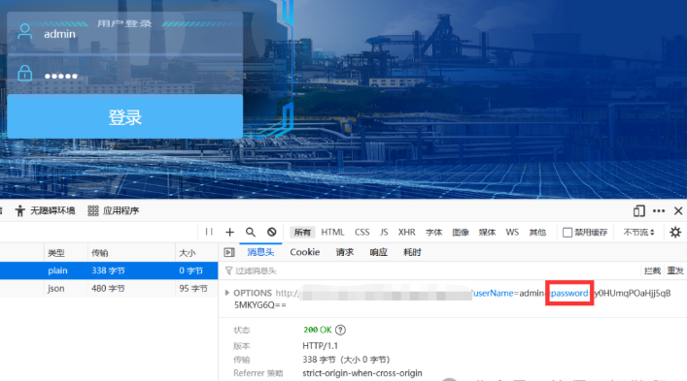Open the devtools three-dot more menu

coord(659,211)
